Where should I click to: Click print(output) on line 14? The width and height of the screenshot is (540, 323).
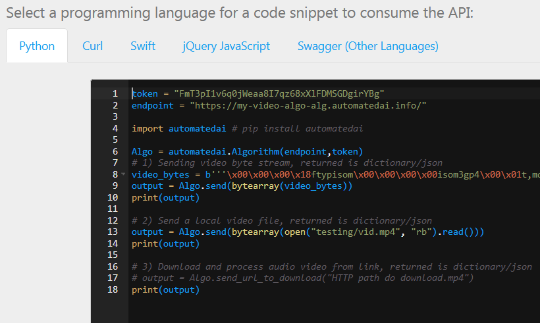click(166, 243)
